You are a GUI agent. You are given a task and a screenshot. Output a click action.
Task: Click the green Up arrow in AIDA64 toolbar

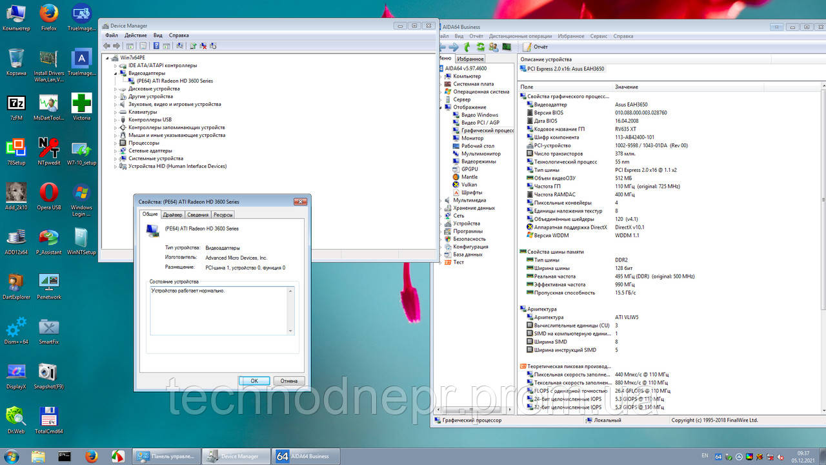(467, 47)
